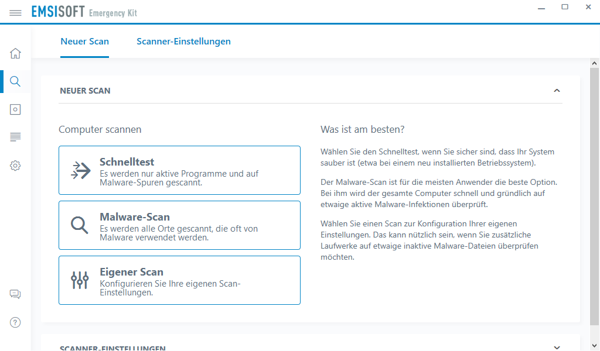600x351 pixels.
Task: Click the 'Was ist am besten?' heading
Action: pyautogui.click(x=362, y=129)
